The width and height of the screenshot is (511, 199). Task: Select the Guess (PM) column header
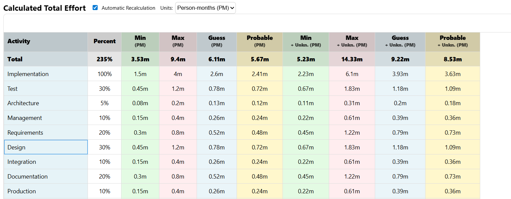tap(216, 41)
